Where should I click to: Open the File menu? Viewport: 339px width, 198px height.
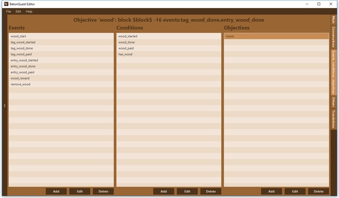(x=8, y=11)
